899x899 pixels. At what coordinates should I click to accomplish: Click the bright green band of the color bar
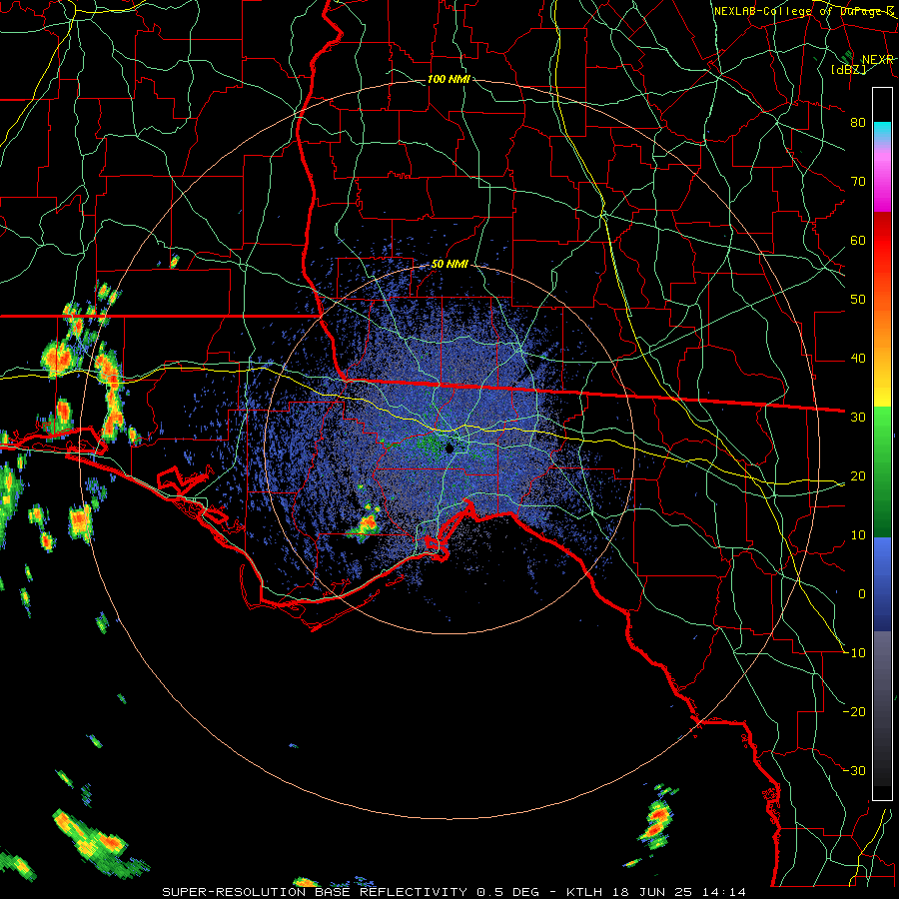pyautogui.click(x=882, y=428)
